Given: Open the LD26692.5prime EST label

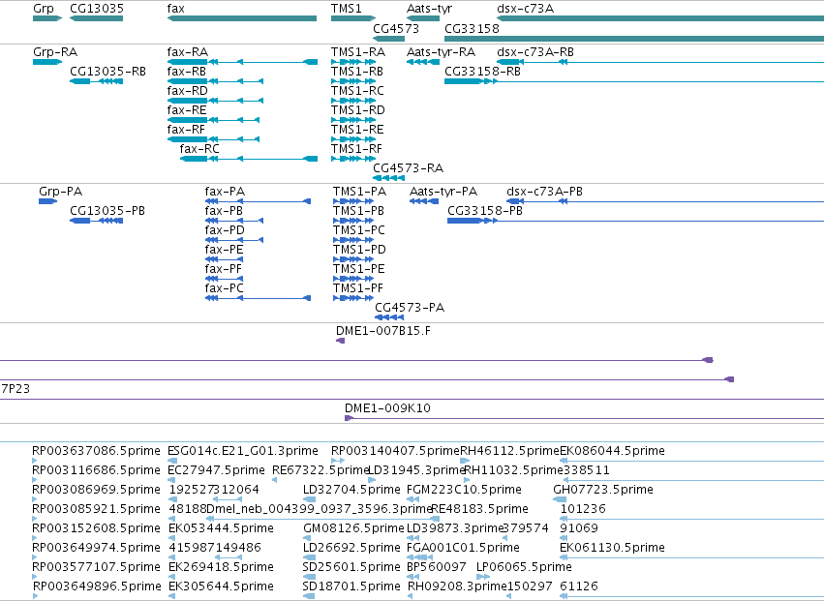Looking at the screenshot, I should click(351, 548).
